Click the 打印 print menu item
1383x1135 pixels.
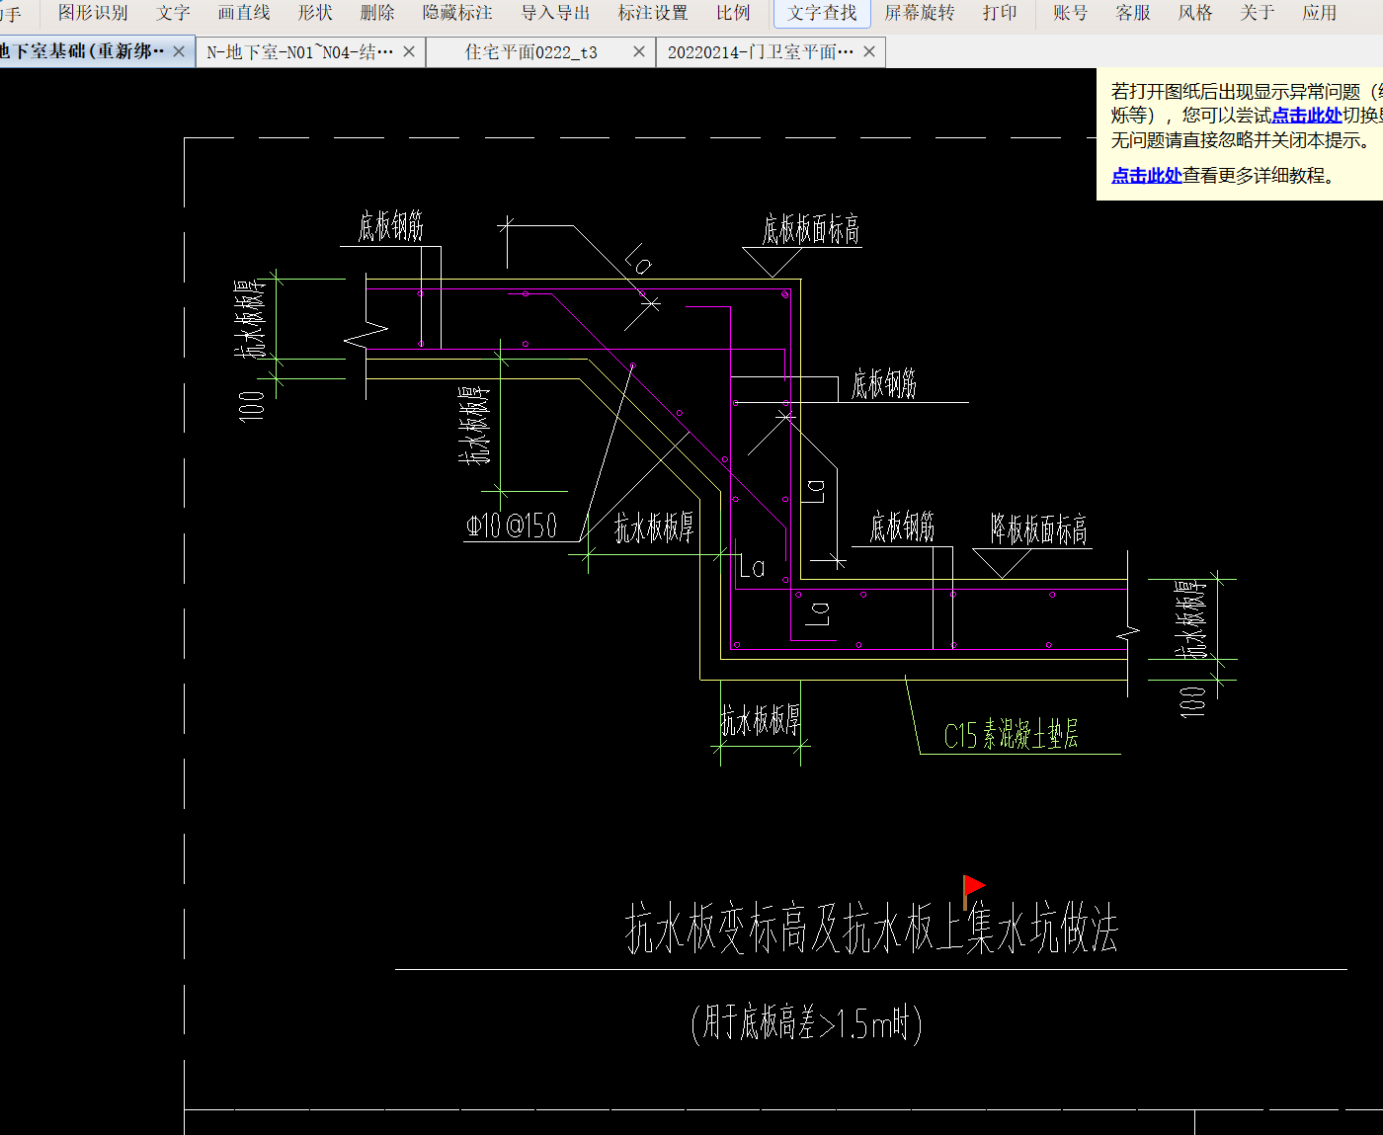point(1000,13)
